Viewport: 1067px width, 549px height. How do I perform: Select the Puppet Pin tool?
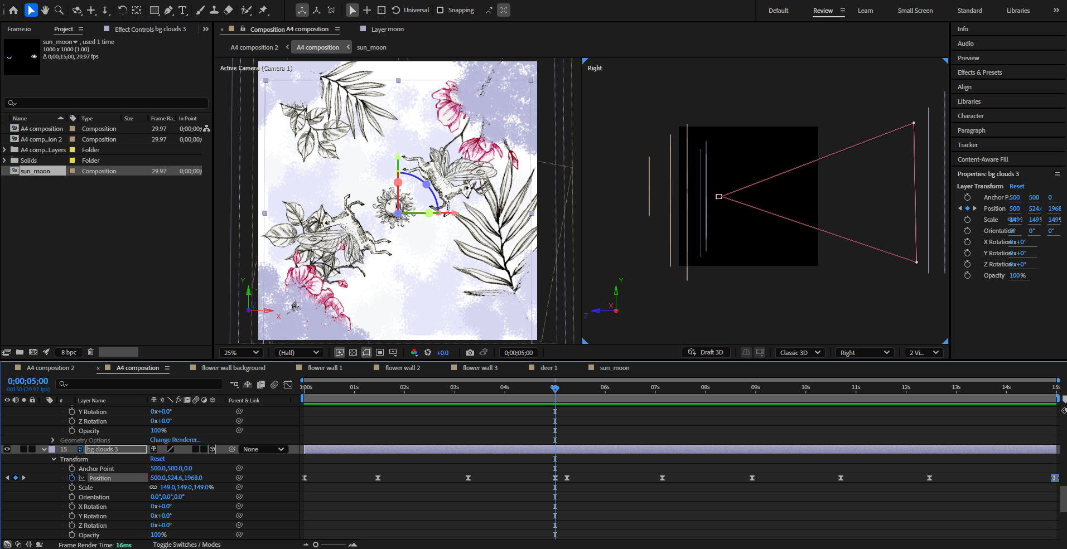click(x=264, y=10)
